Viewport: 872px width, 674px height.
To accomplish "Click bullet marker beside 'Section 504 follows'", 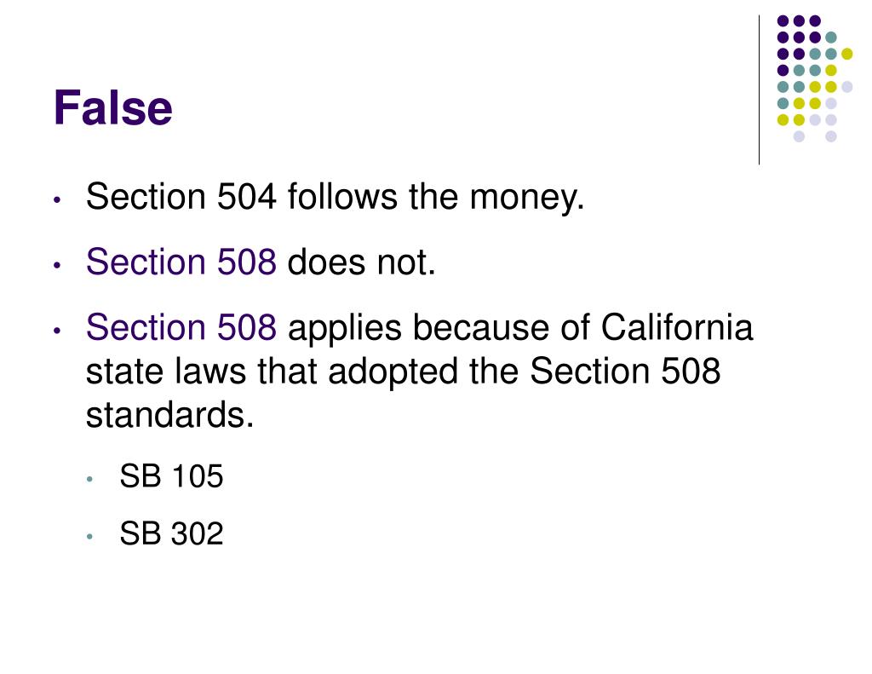I will pos(57,199).
